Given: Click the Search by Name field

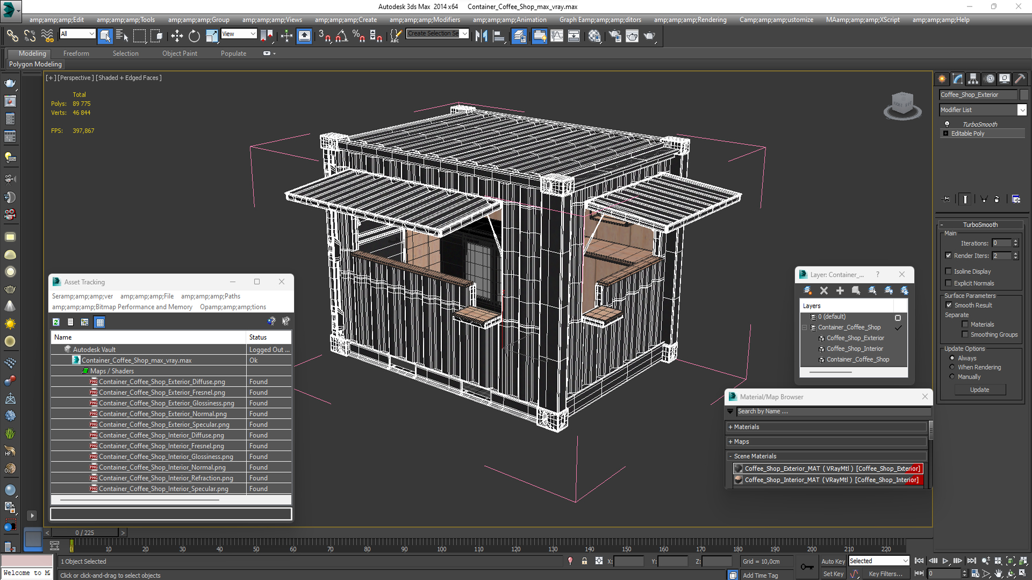Looking at the screenshot, I should 833,411.
